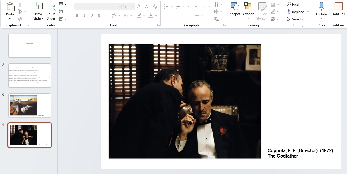
Task: Expand the Dictate options arrow
Action: (x=322, y=19)
